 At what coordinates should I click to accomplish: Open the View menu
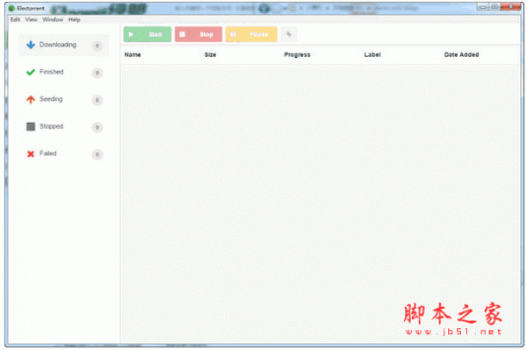coord(32,19)
